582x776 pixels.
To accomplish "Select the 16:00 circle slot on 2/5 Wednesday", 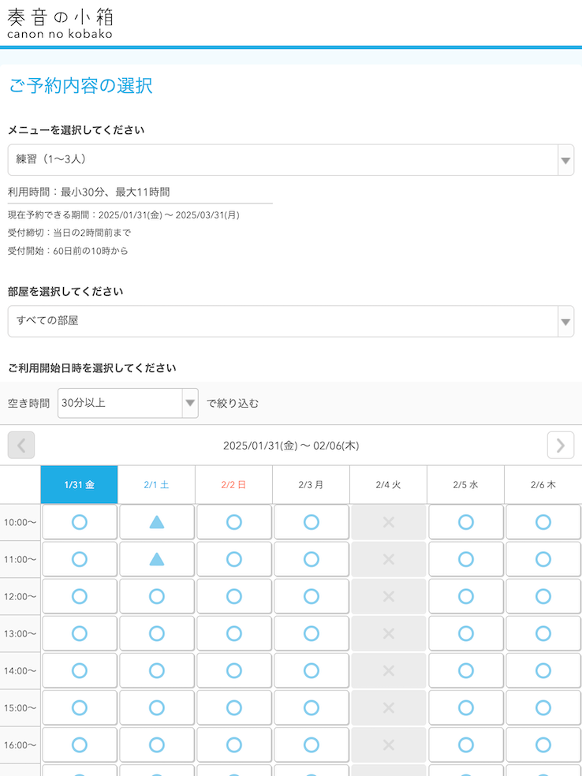I will [466, 744].
